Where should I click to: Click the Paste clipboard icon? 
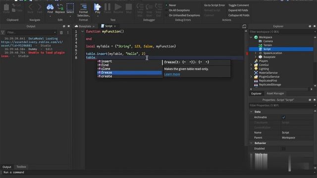[x=6, y=7]
